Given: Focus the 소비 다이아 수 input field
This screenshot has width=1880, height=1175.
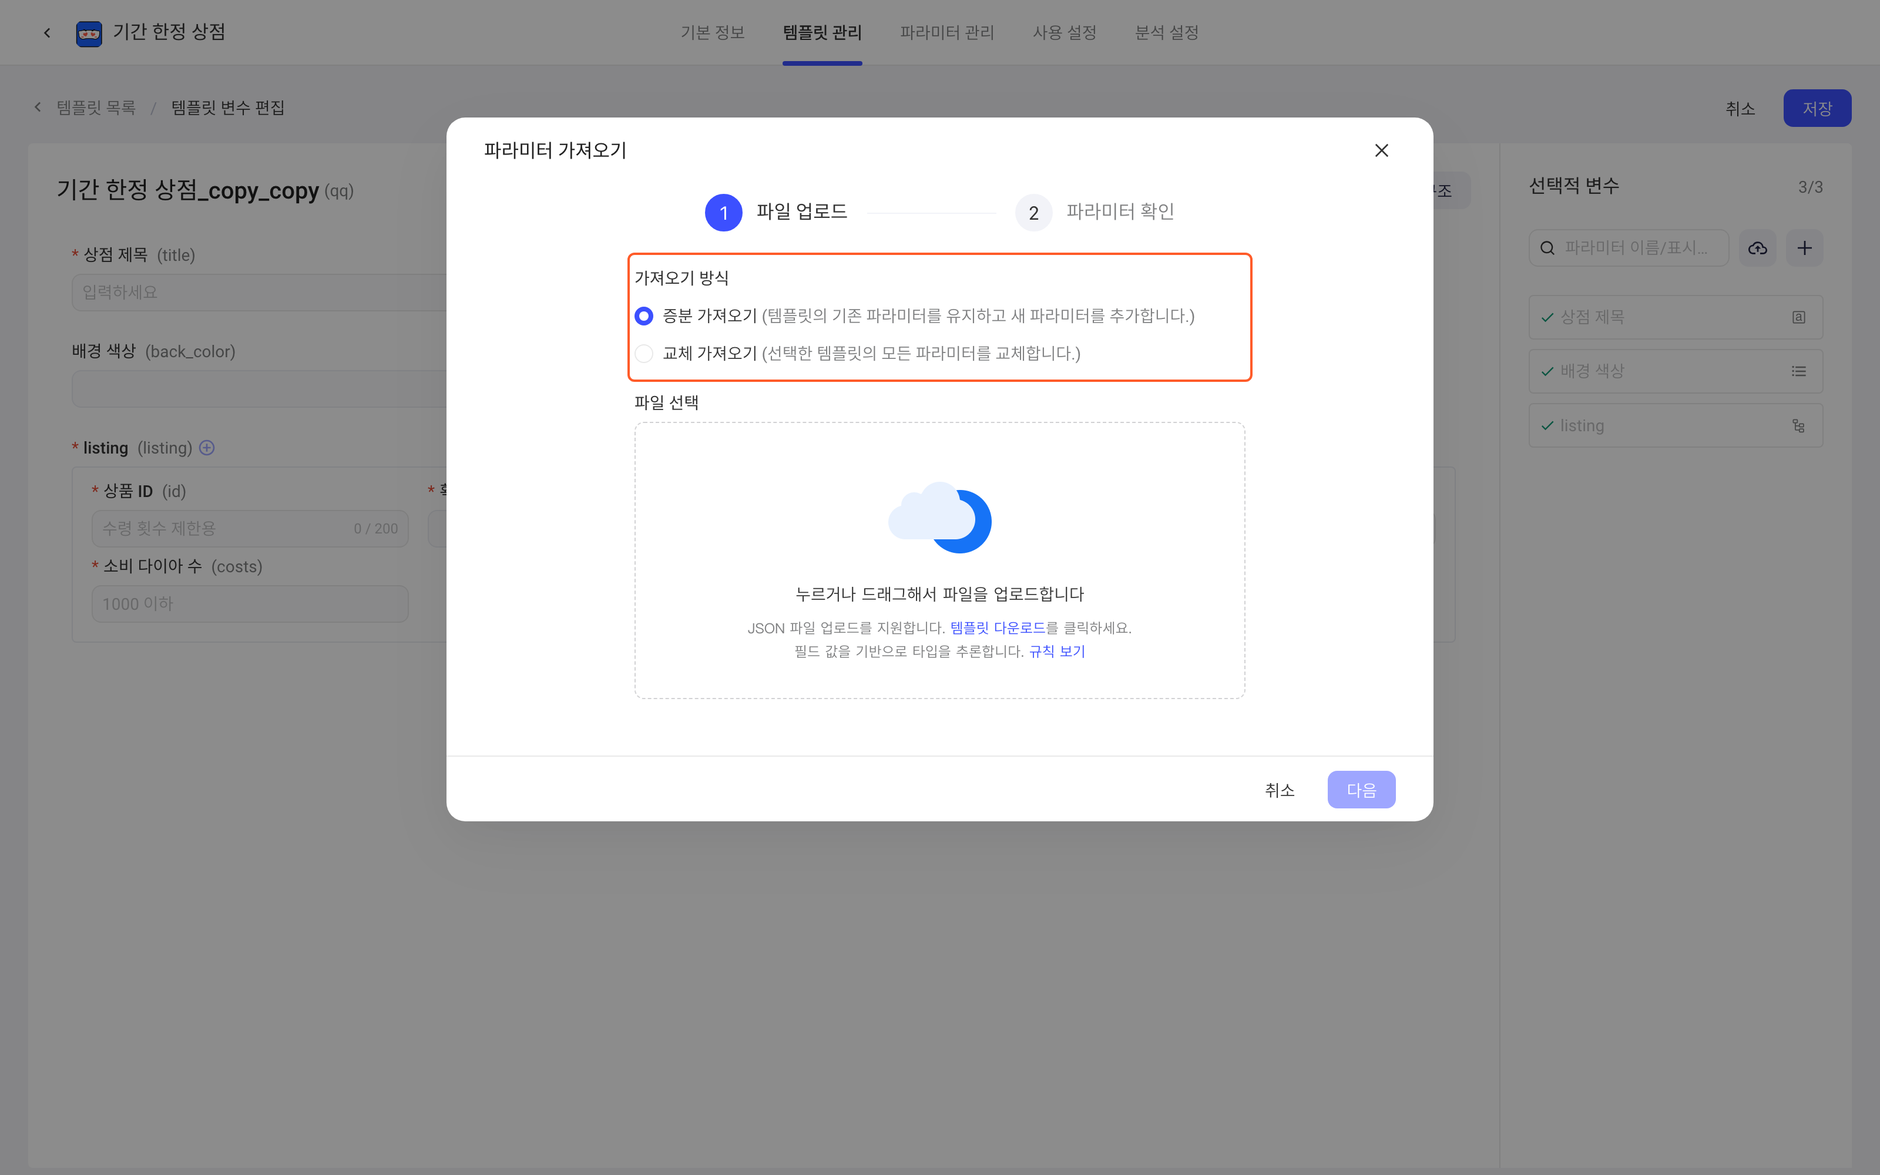Looking at the screenshot, I should (x=250, y=604).
